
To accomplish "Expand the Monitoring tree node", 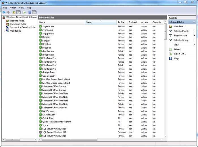I will (x=4, y=31).
